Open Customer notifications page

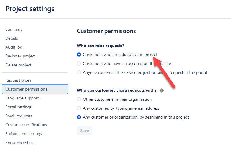point(26,125)
